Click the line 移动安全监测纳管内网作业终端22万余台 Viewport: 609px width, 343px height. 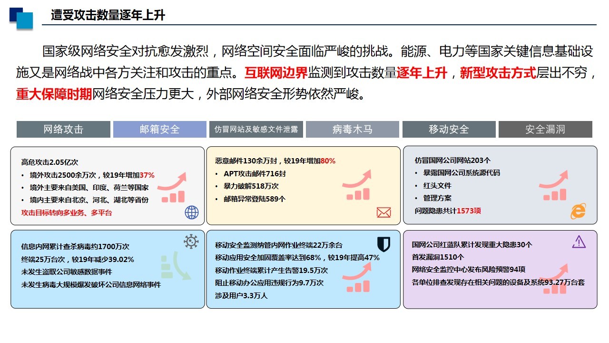click(x=279, y=245)
